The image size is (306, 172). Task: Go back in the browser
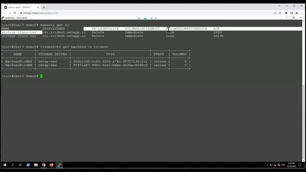click(4, 13)
